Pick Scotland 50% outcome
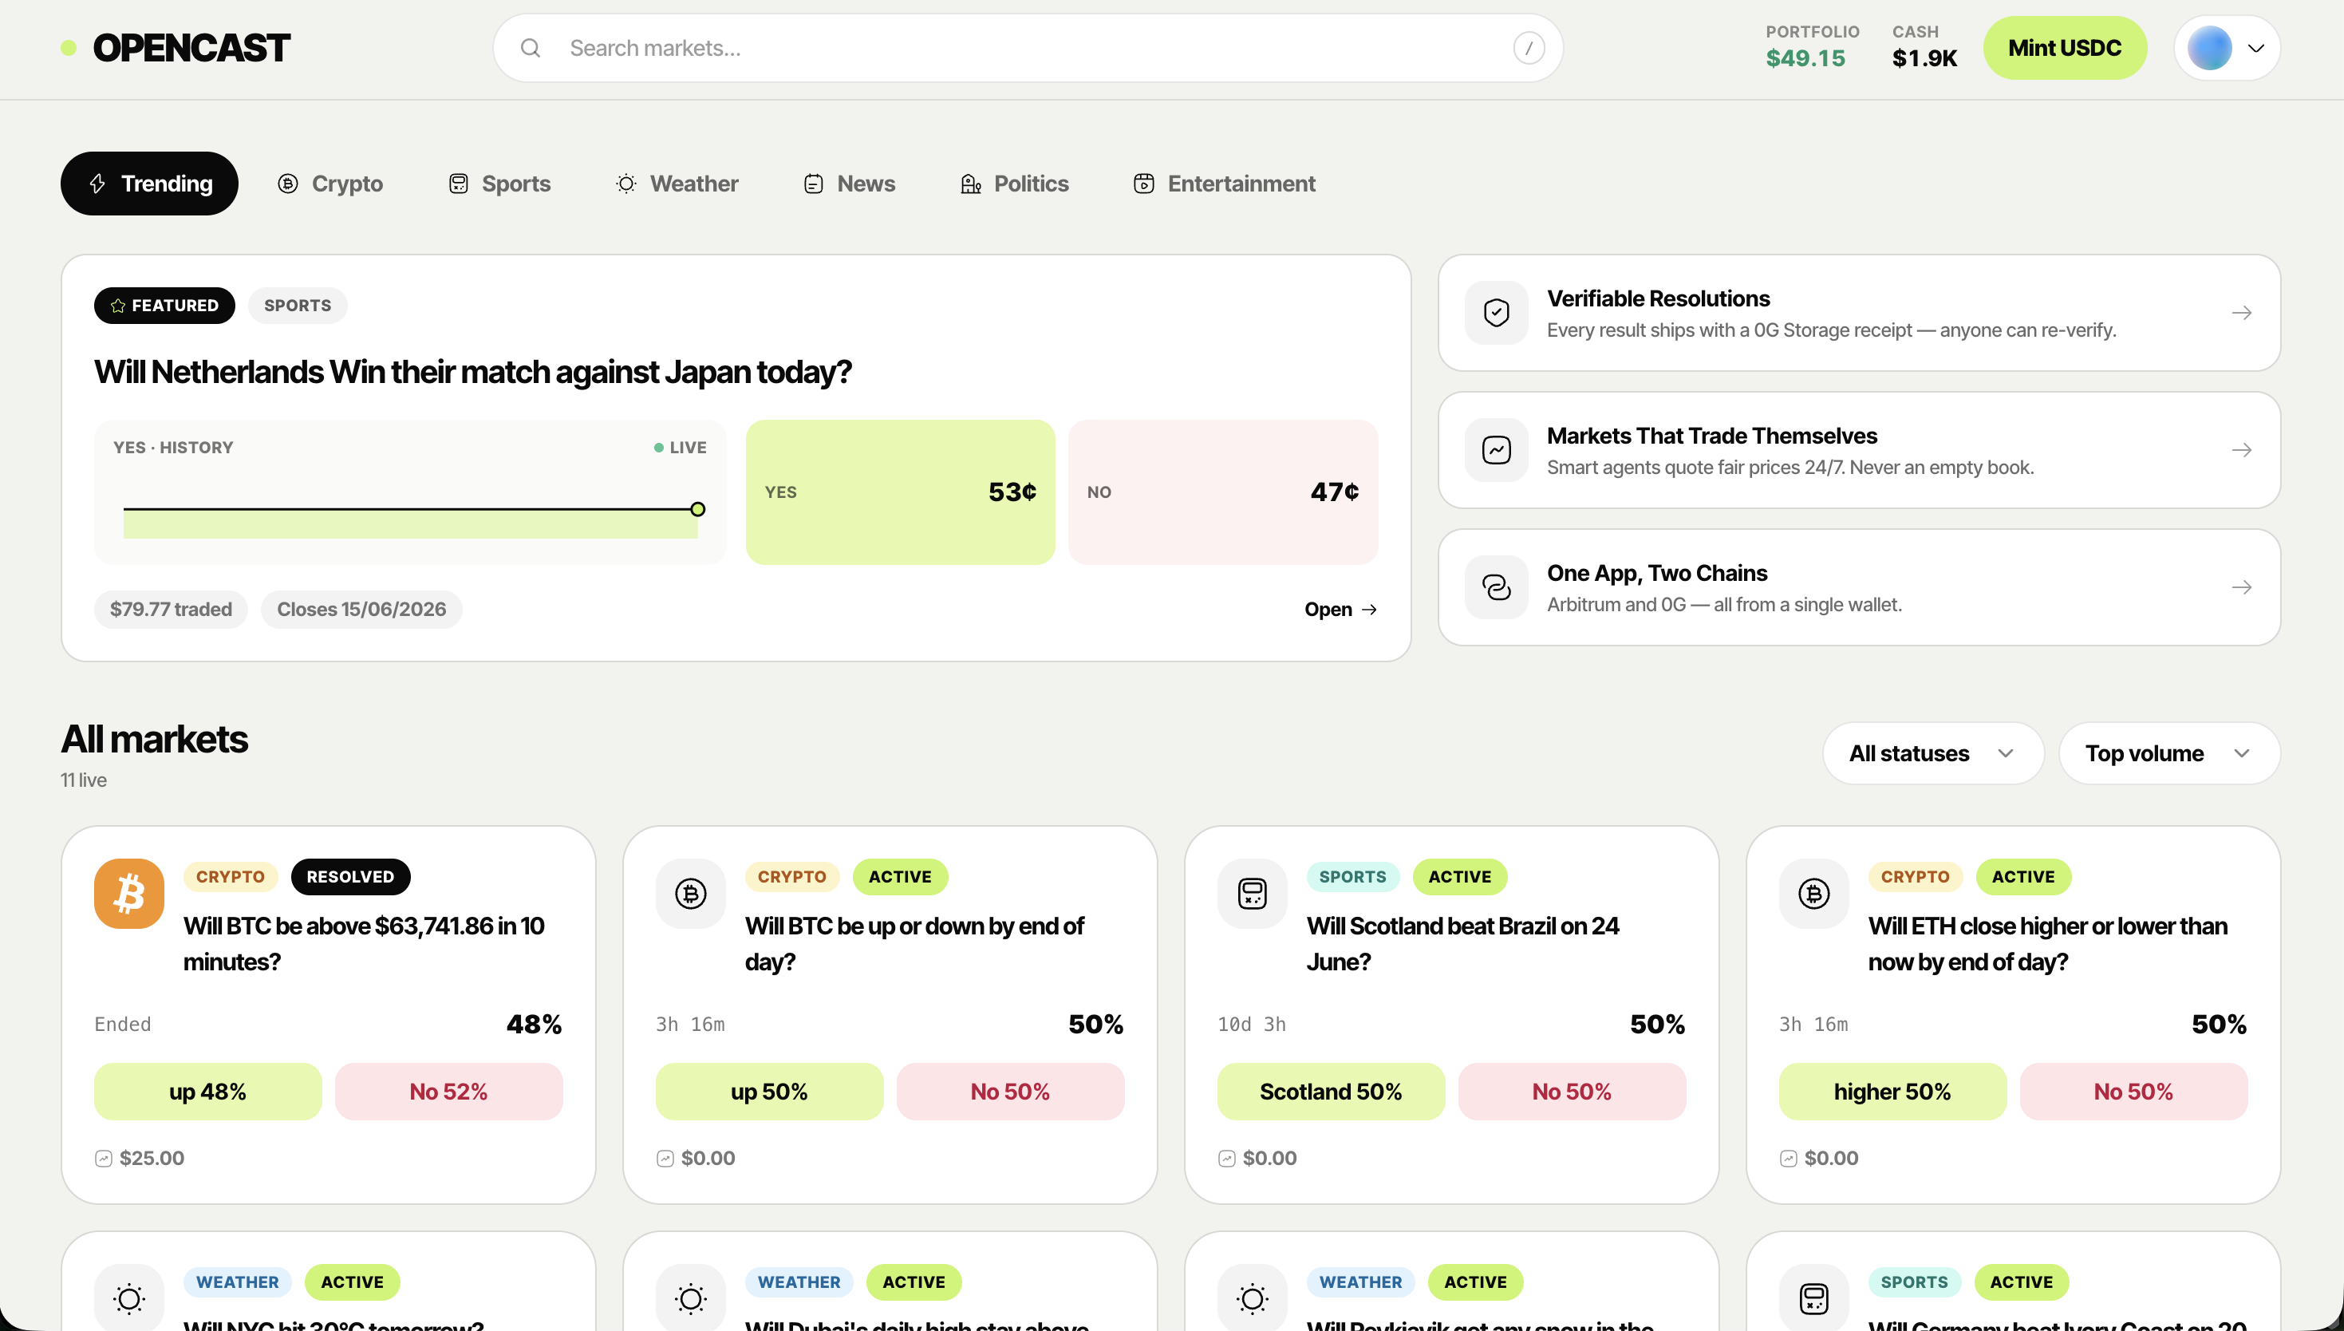Screen dimensions: 2344x1331 point(1331,1092)
